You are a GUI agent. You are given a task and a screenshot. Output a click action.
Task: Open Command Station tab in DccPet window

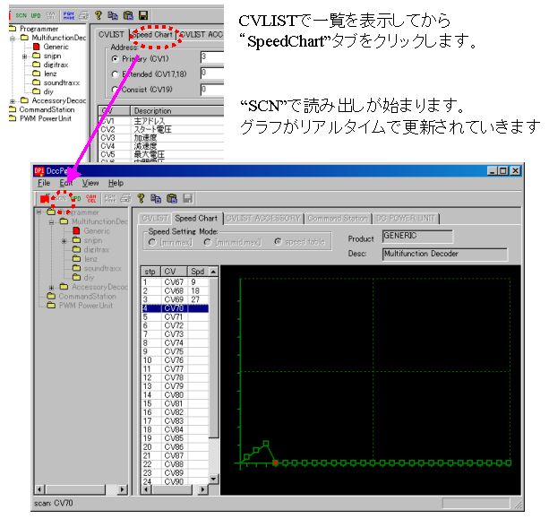(338, 219)
